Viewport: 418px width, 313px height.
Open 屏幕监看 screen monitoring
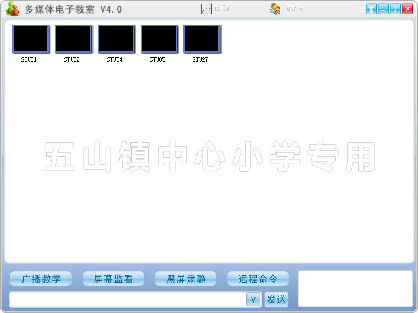pyautogui.click(x=113, y=279)
